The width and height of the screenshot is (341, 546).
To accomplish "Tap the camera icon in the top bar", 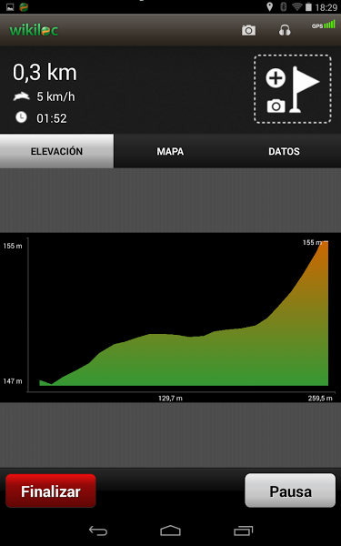I will point(248,30).
